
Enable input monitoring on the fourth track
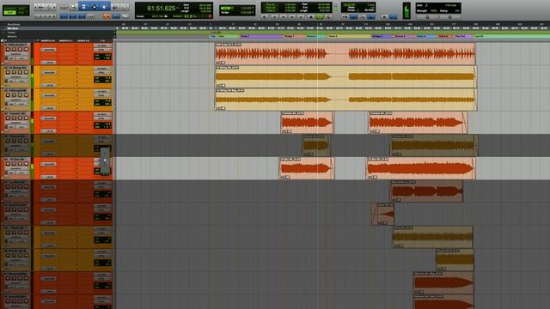click(14, 118)
